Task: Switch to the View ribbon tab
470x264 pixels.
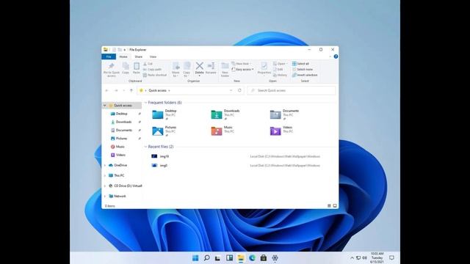Action: click(153, 56)
